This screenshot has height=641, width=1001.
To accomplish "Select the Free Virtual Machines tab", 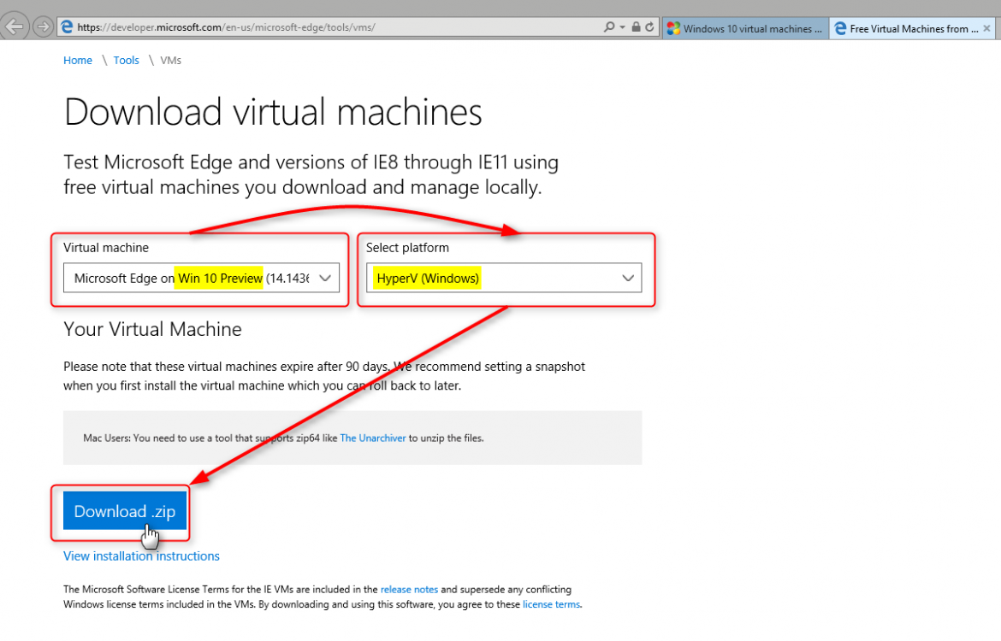I will [x=907, y=29].
